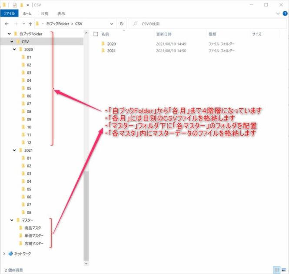The height and width of the screenshot is (274, 289).
Task: Click navigation pane scroll up arrow
Action: pos(86,33)
